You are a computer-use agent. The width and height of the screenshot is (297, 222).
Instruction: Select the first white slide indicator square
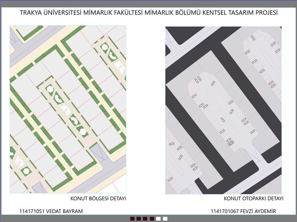click(x=158, y=219)
